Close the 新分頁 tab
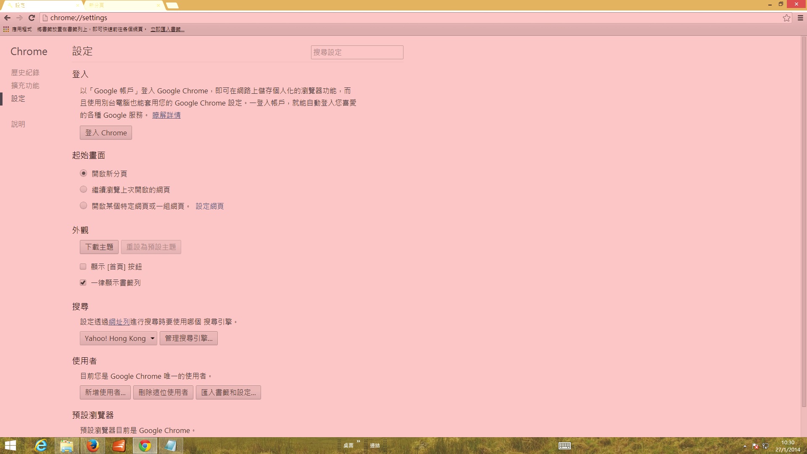Screen dimensions: 807x454 point(158,5)
